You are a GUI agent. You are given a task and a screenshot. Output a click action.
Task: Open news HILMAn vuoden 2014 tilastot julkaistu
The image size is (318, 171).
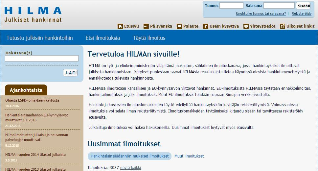coord(35,155)
